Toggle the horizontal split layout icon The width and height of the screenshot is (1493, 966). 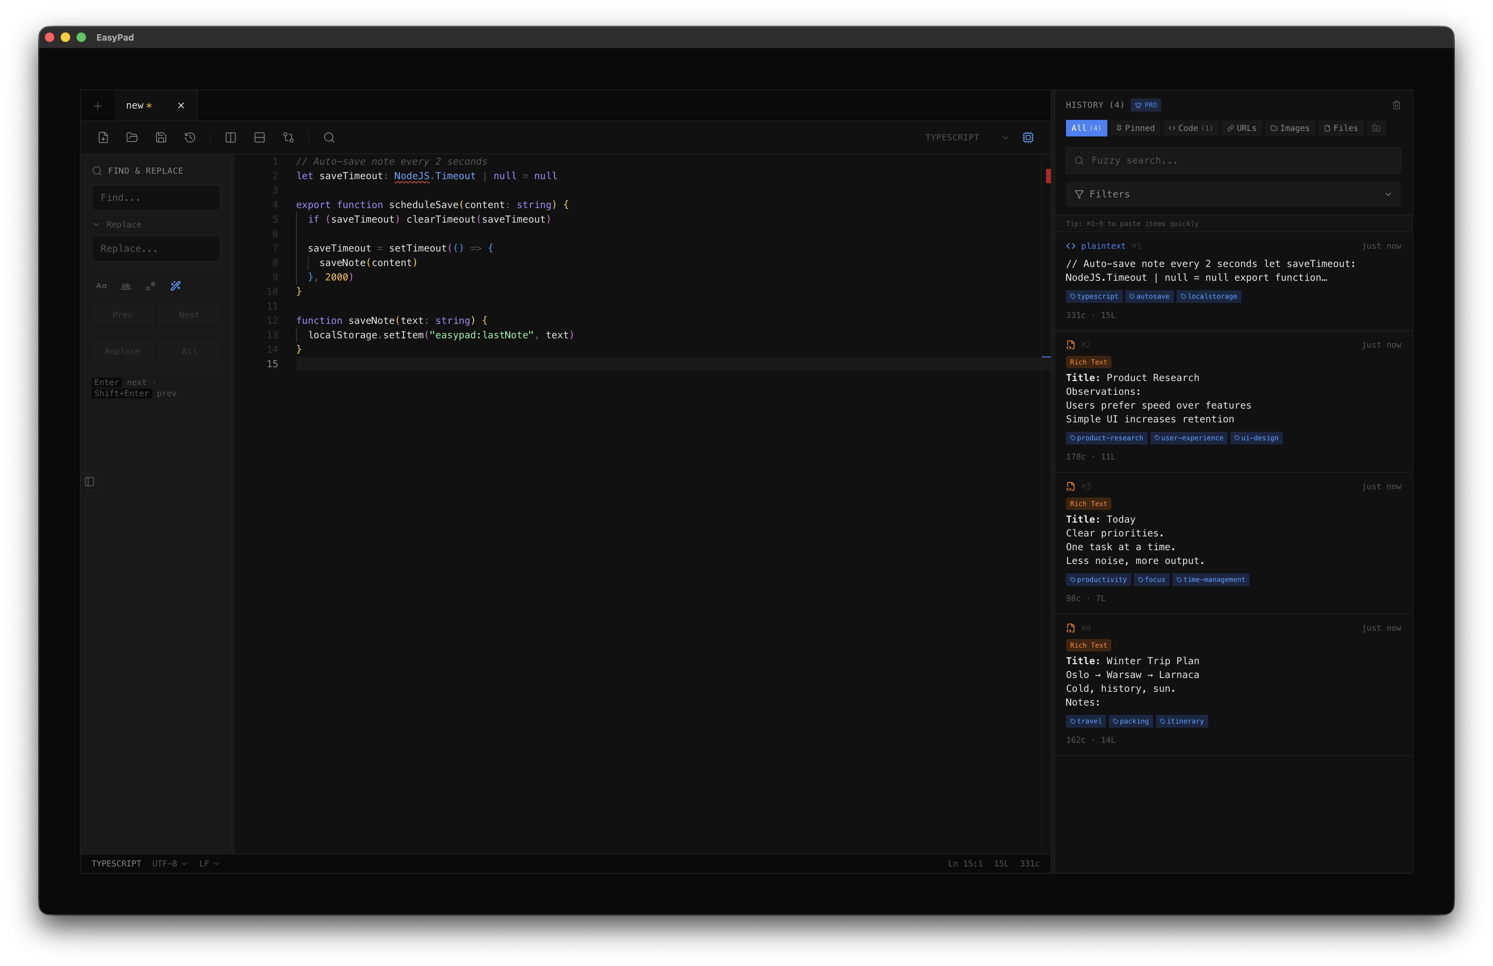click(x=260, y=137)
